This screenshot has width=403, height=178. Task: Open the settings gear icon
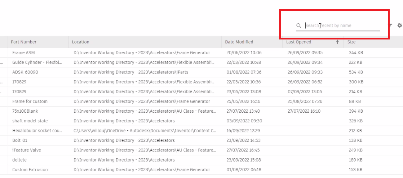(x=400, y=25)
